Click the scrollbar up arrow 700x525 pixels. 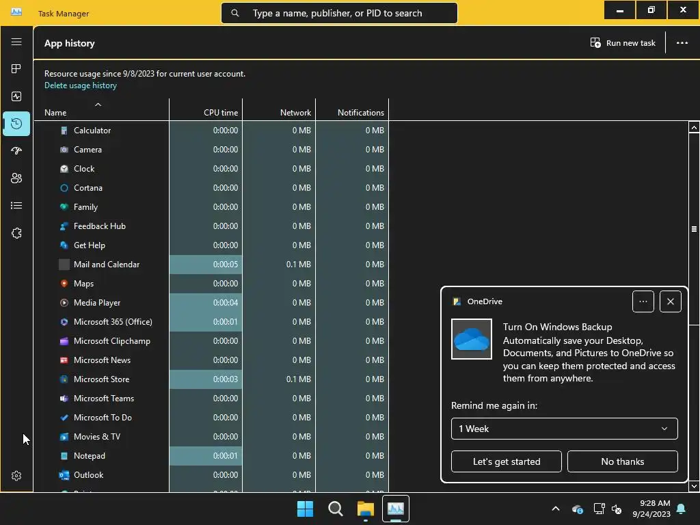(694, 128)
